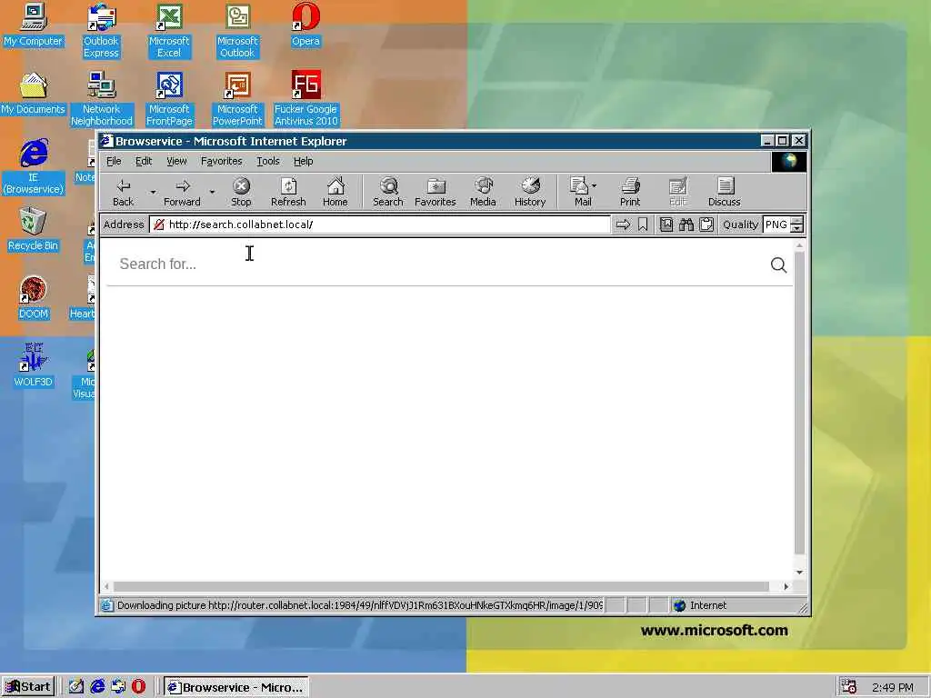Open the Help menu
The image size is (931, 698).
click(x=303, y=161)
